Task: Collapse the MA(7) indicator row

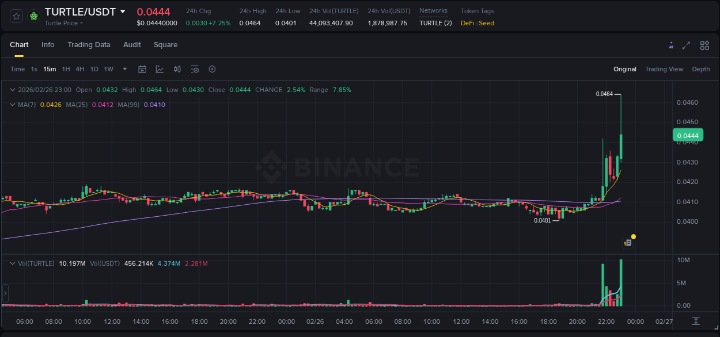Action: (12, 105)
